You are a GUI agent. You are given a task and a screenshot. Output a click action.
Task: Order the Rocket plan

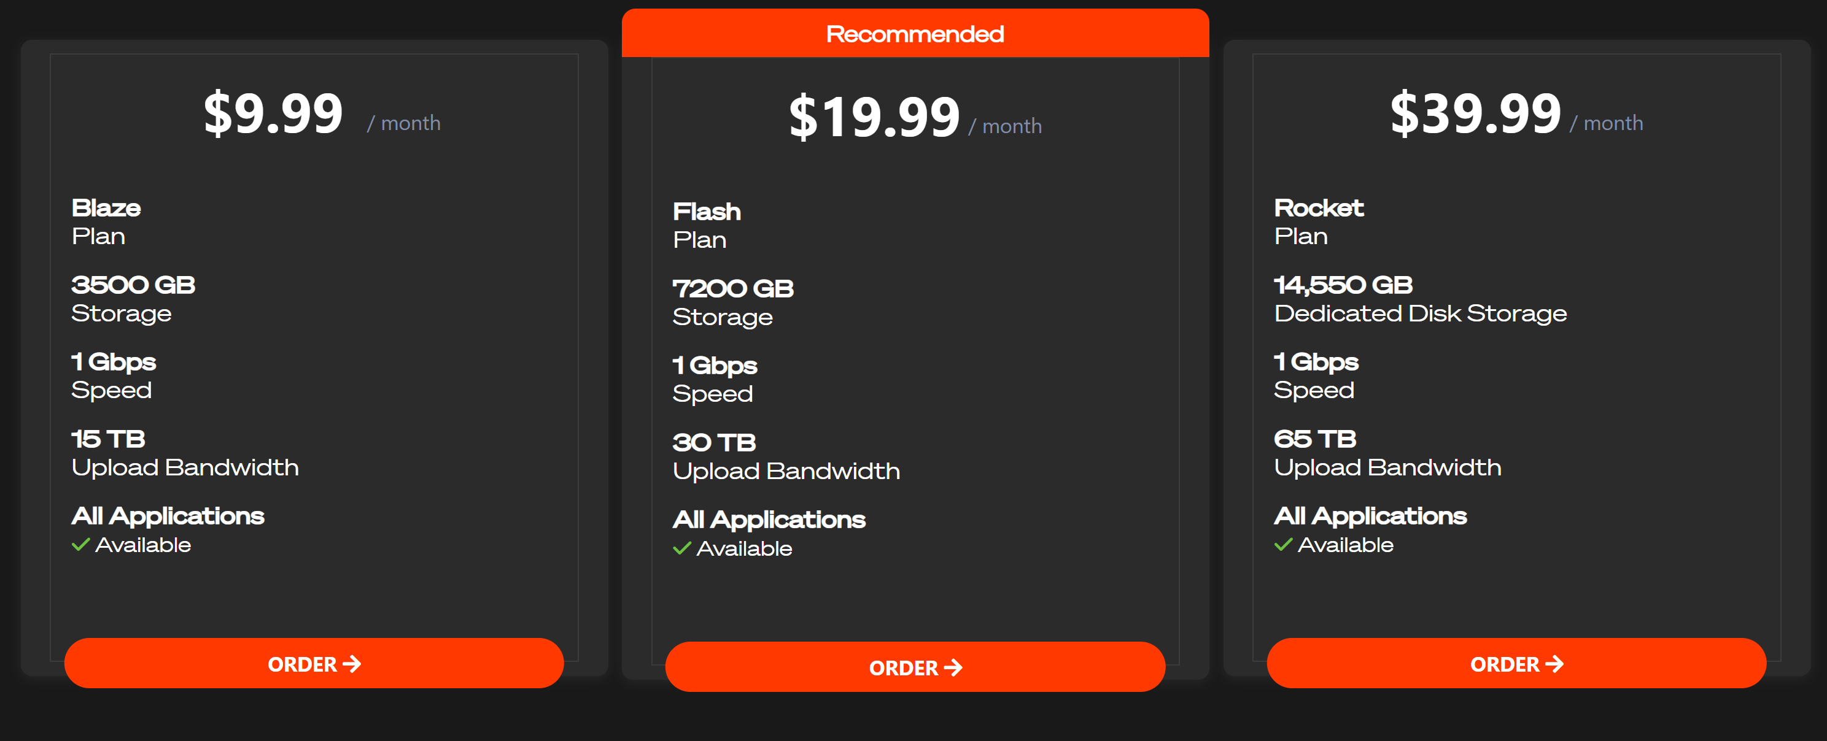click(x=1516, y=663)
